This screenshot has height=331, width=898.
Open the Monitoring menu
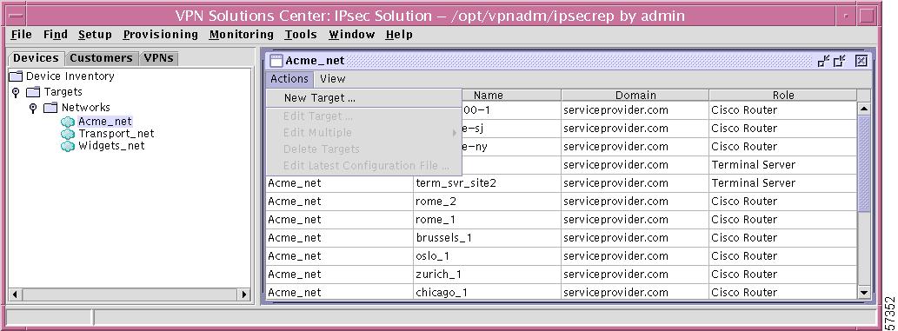click(241, 35)
